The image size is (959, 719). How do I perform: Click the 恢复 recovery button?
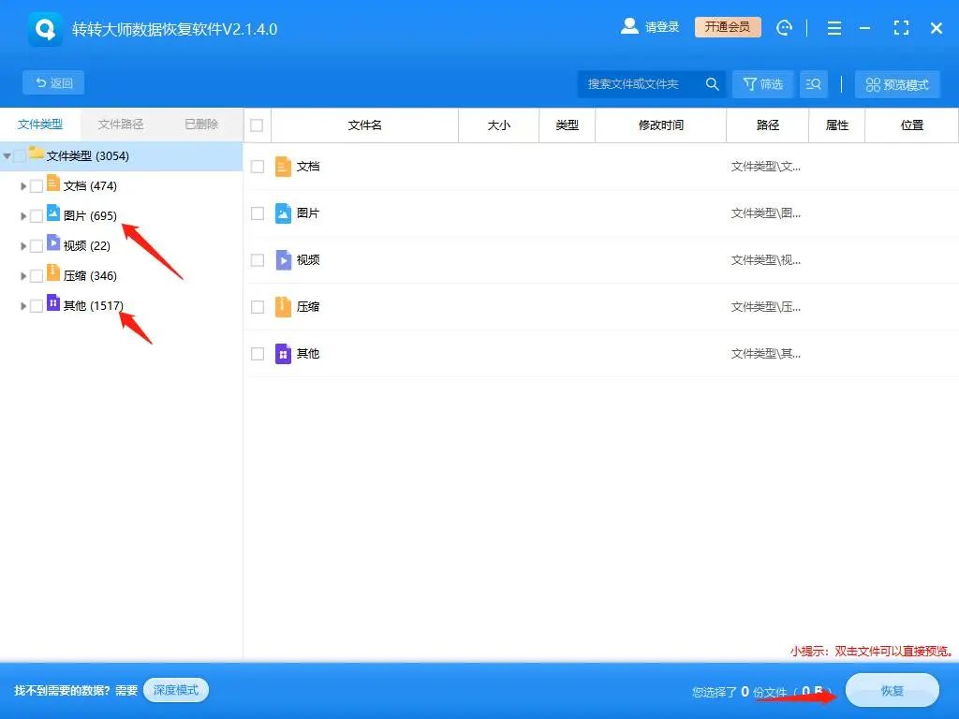click(x=892, y=690)
